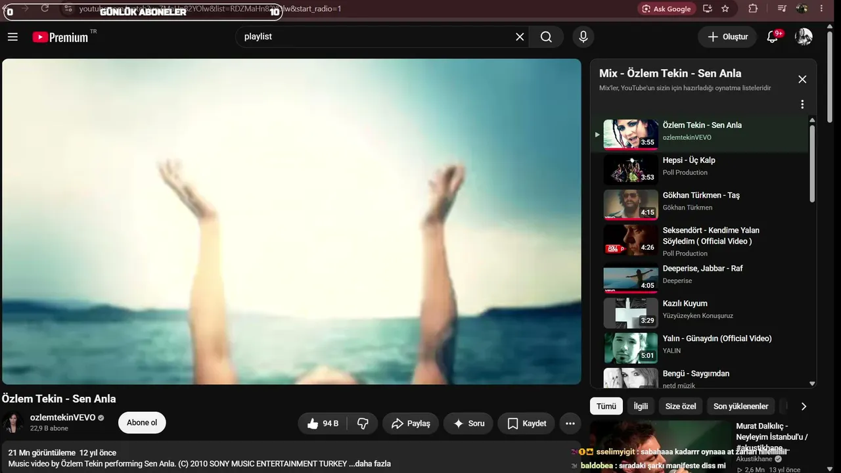The height and width of the screenshot is (473, 841).
Task: Open the browser three-dot menu
Action: pyautogui.click(x=822, y=9)
